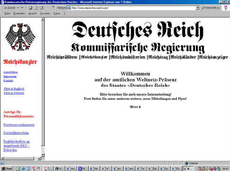Stop page loading with the Stop icon
The image size is (230, 171).
[31, 8]
